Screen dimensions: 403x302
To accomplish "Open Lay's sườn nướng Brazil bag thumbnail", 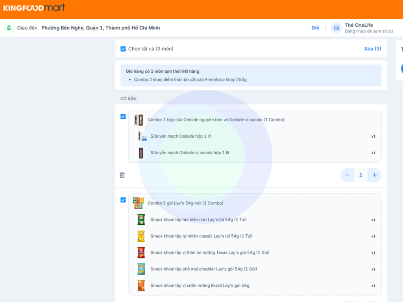I will [141, 285].
